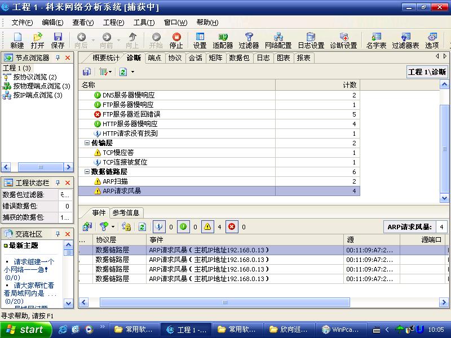Open the 参考信息 reference info tab
The width and height of the screenshot is (451, 338).
[126, 212]
